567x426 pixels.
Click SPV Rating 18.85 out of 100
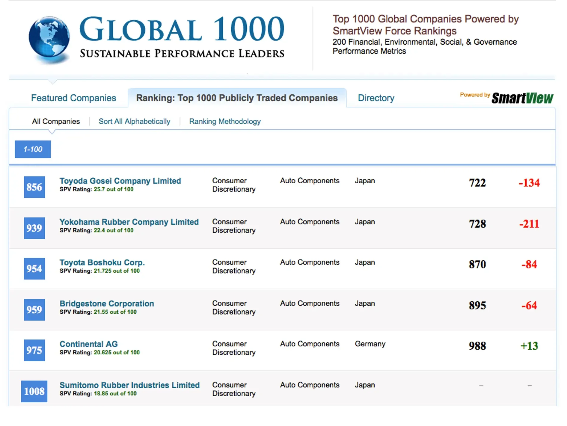click(x=98, y=393)
